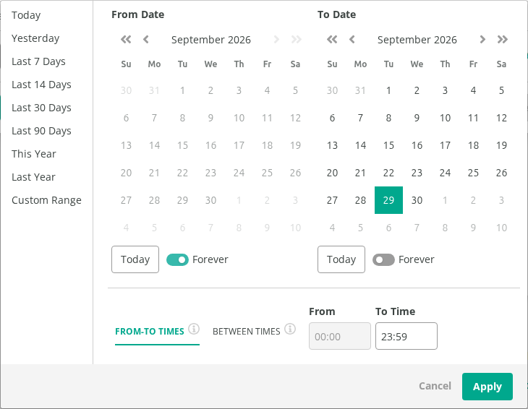Select Last 7 Days preset

click(38, 61)
